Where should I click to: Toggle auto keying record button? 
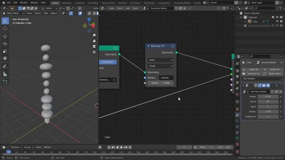click(x=100, y=147)
